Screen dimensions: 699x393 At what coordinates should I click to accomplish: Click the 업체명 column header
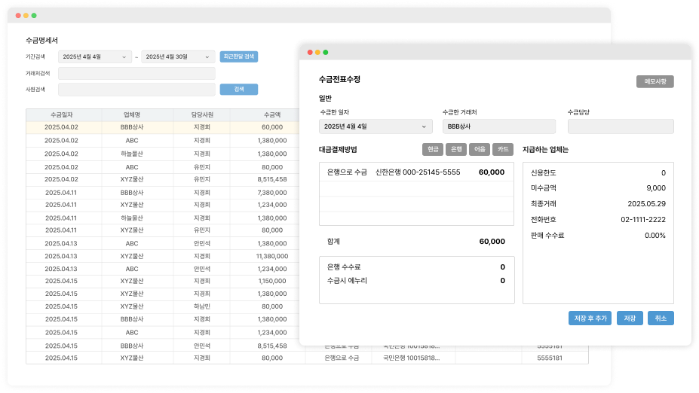132,114
